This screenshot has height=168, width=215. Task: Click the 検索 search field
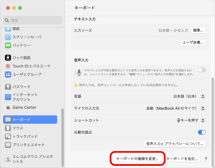click(33, 20)
